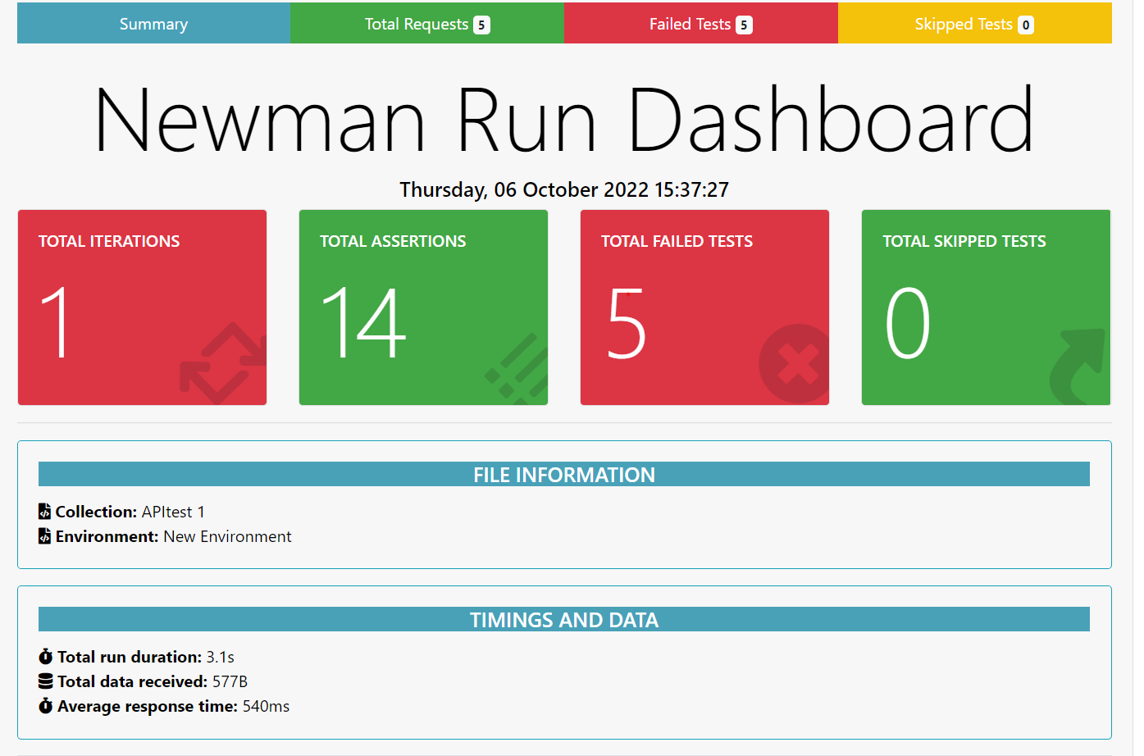Click the Collection file code icon
The width and height of the screenshot is (1144, 756).
(x=44, y=512)
